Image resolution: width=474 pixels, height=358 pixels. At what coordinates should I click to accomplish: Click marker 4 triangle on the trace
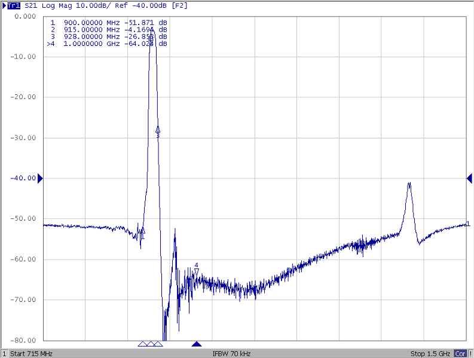[x=196, y=271]
